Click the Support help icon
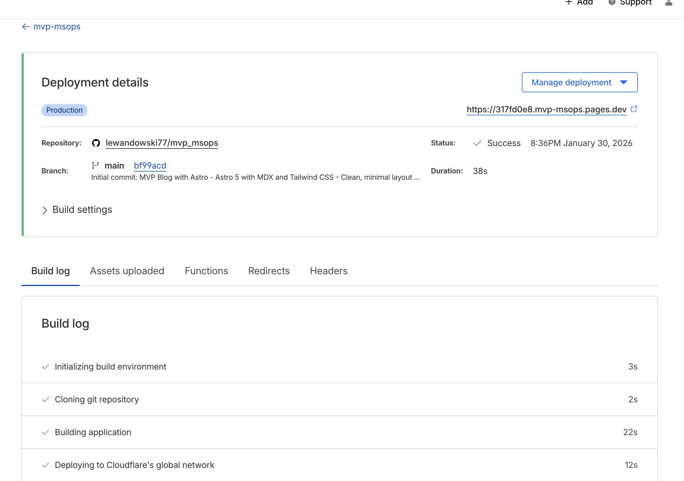 pos(612,2)
